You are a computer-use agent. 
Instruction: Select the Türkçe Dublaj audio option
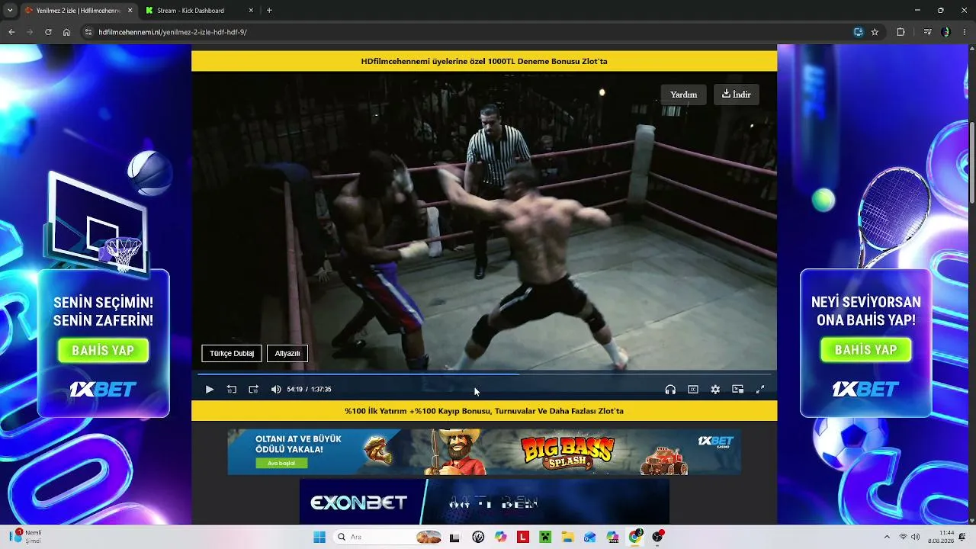coord(232,354)
